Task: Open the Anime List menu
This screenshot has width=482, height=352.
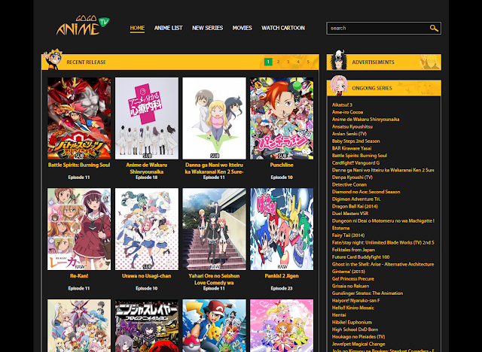Action: [168, 28]
